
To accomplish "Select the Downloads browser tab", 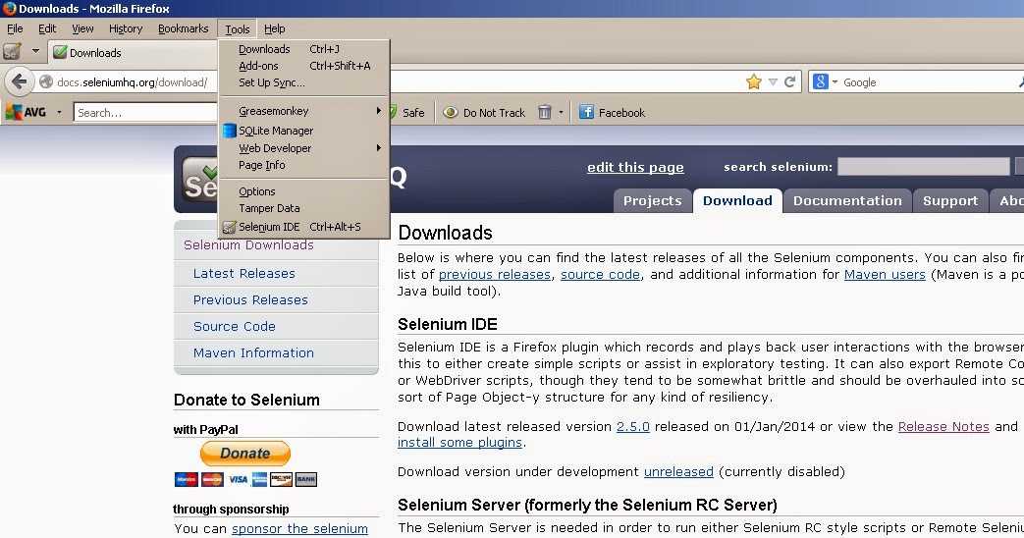I will pos(133,53).
